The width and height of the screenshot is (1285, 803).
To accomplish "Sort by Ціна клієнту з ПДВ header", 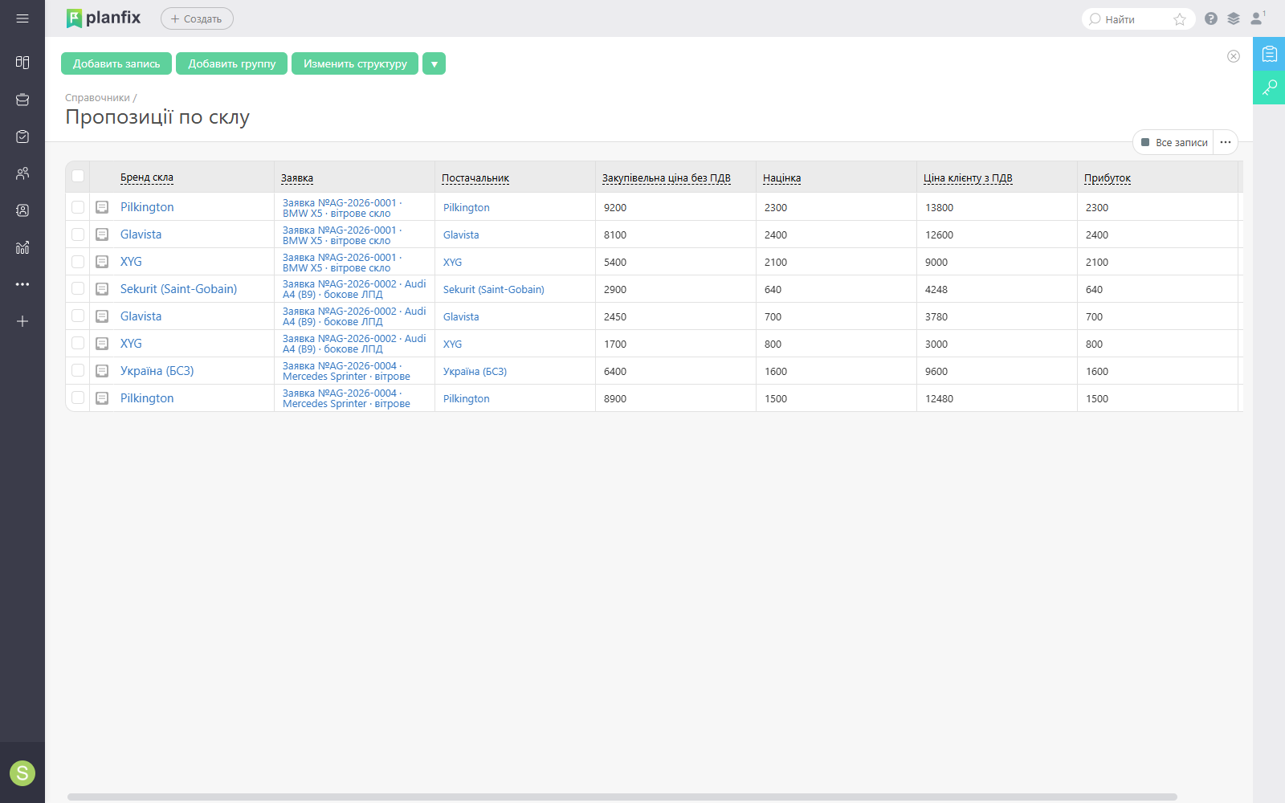I will [968, 178].
